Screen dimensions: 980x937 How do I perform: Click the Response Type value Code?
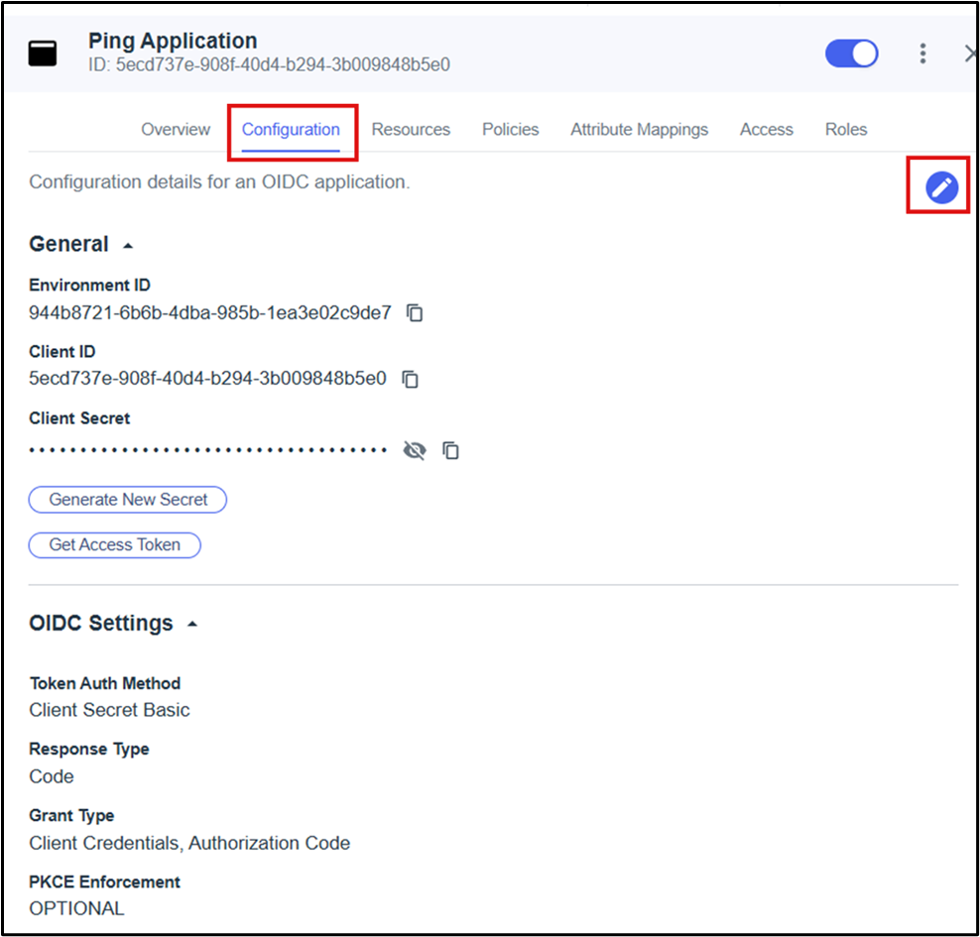point(52,776)
